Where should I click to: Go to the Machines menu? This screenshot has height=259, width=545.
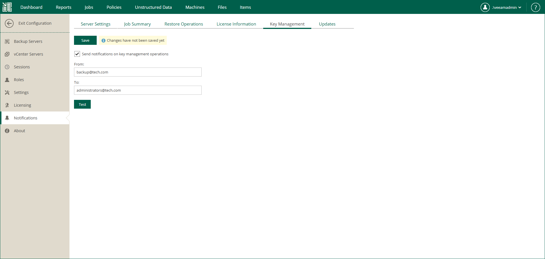195,7
